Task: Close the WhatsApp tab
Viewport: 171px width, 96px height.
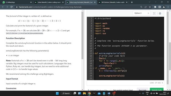Action: [31, 2]
